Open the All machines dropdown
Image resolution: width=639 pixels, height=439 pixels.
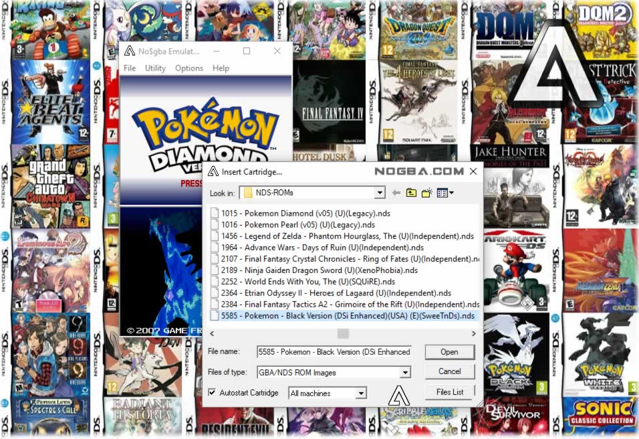coord(362,393)
